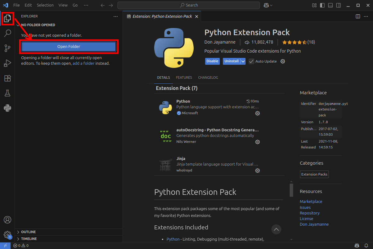Open the Testing flask view
Viewport: 373px width, 249px height.
pyautogui.click(x=7, y=93)
